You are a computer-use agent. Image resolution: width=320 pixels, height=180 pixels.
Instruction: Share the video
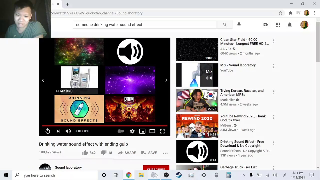point(126,153)
